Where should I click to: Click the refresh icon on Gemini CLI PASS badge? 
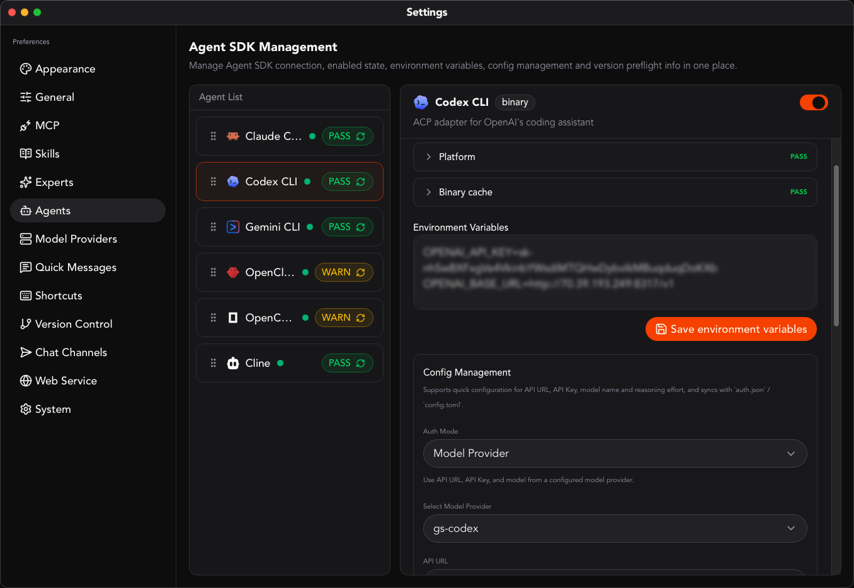click(361, 227)
